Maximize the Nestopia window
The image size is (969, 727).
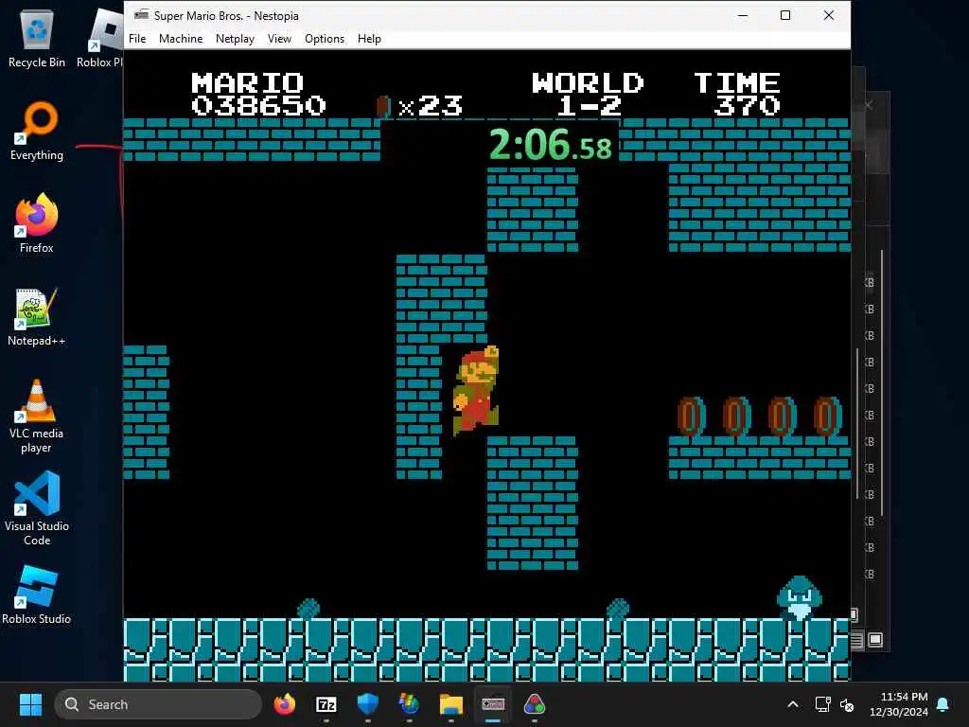[x=785, y=15]
